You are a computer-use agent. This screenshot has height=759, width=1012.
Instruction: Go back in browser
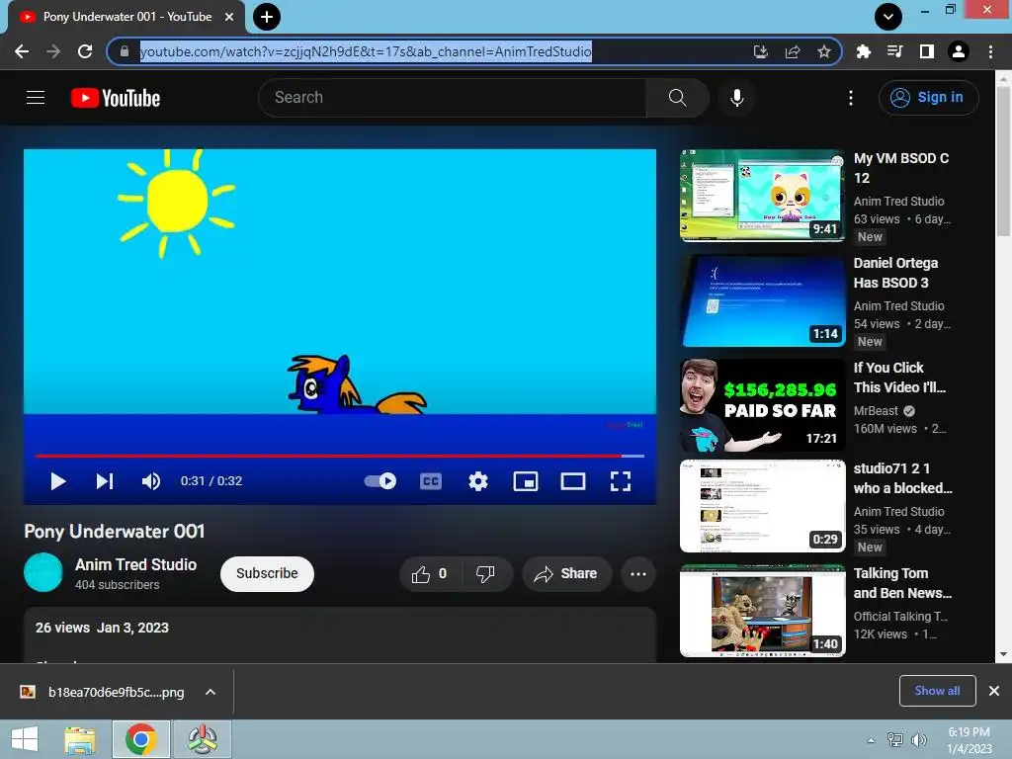click(x=22, y=51)
